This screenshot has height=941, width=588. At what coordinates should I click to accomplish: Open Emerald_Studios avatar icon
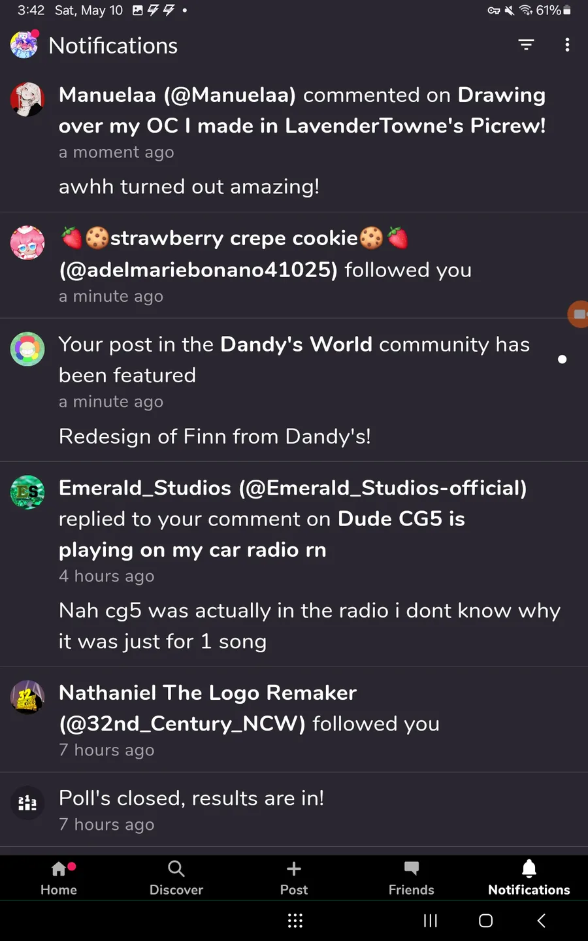click(27, 492)
